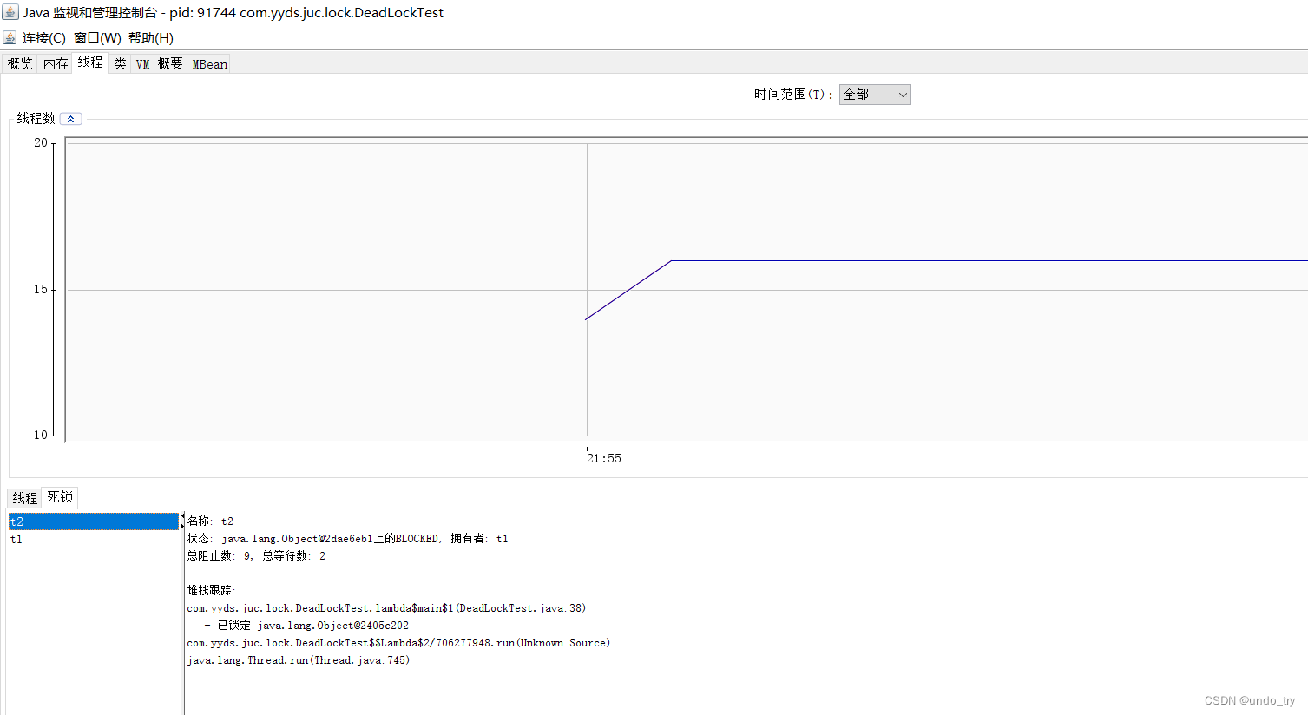The height and width of the screenshot is (715, 1308).
Task: Open the 帮助(H) menu
Action: point(151,38)
